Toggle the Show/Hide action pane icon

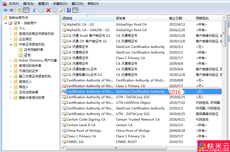pos(75,10)
